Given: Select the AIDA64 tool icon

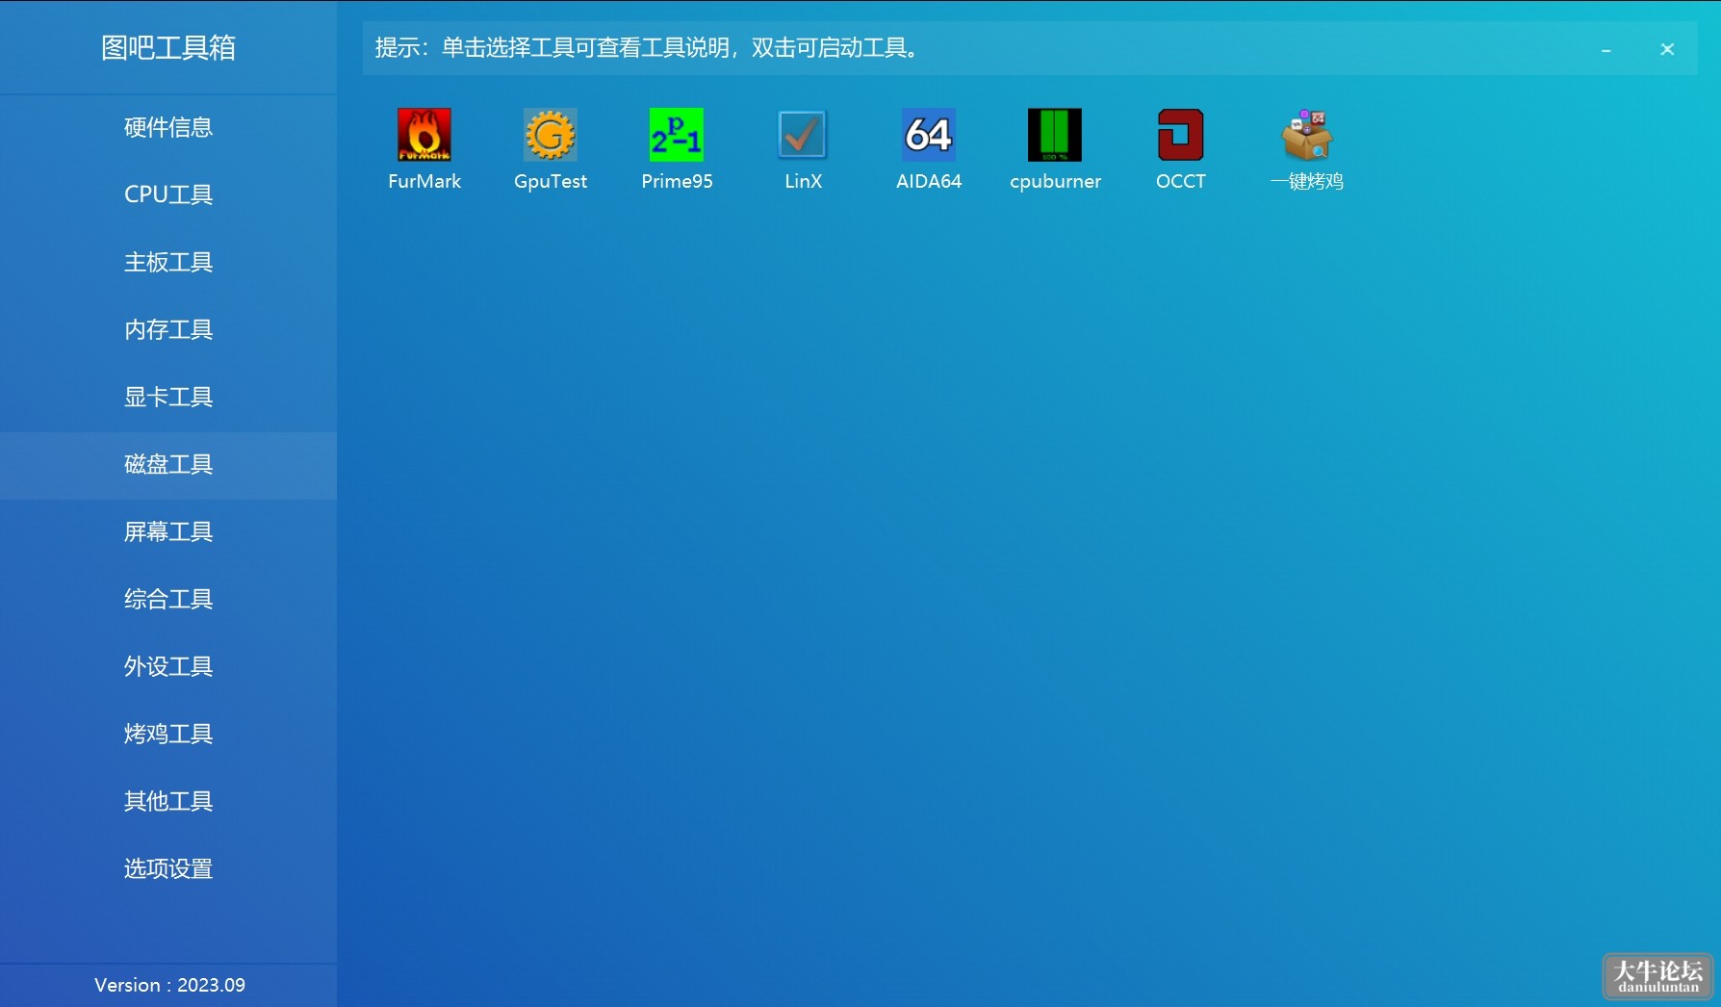Looking at the screenshot, I should click(x=929, y=135).
